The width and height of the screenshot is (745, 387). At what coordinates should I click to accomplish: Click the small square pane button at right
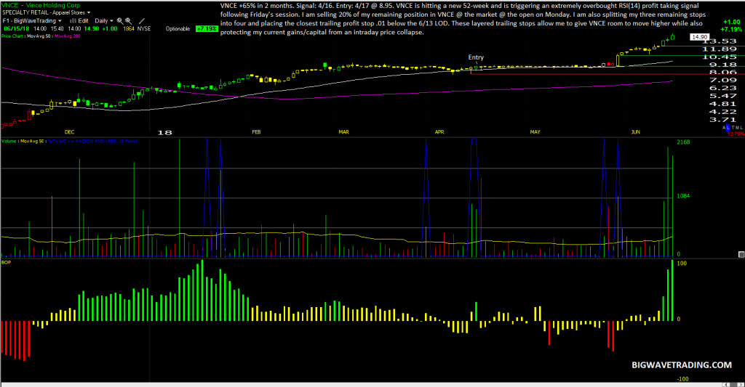click(x=741, y=255)
